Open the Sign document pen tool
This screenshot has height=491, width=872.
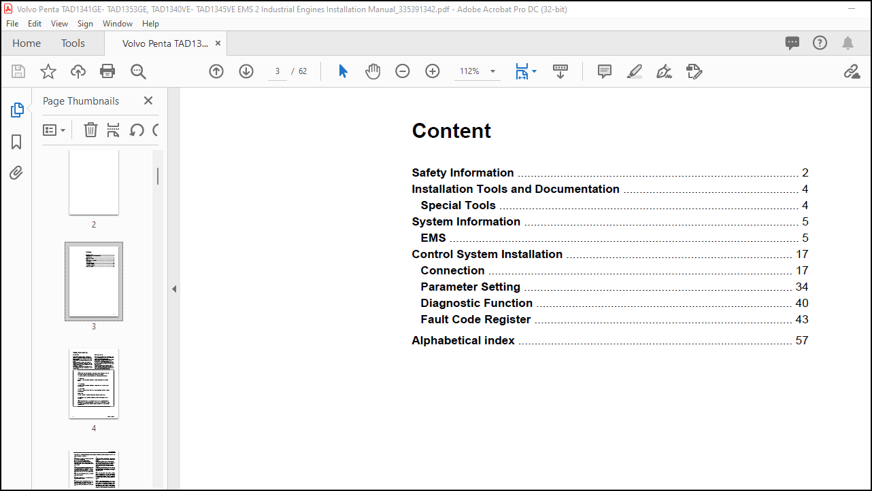point(664,71)
